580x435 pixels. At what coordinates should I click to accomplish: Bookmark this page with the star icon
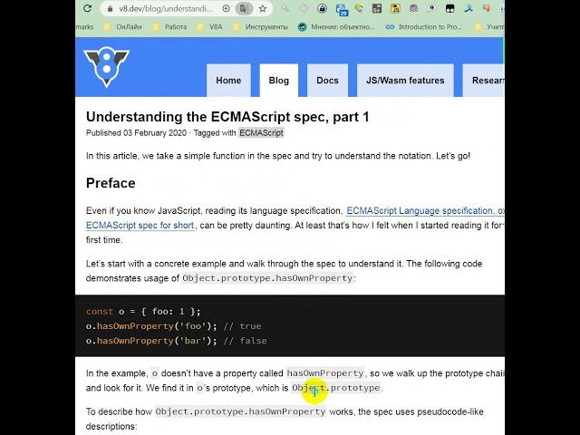point(263,8)
